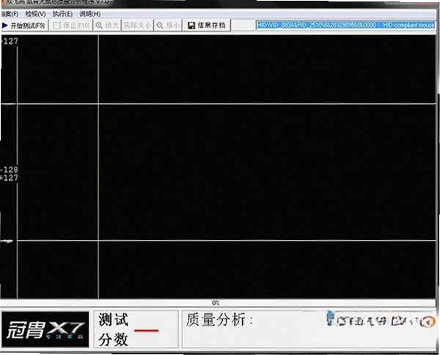The height and width of the screenshot is (355, 440).
Task: Open the 执行(E) menu
Action: pos(62,14)
